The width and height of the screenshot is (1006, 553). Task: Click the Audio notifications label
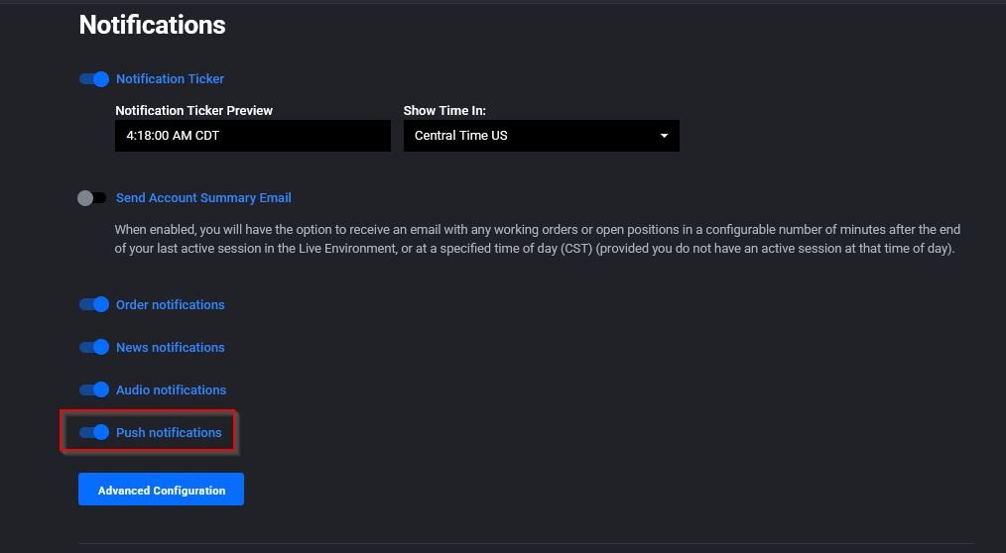pyautogui.click(x=171, y=390)
